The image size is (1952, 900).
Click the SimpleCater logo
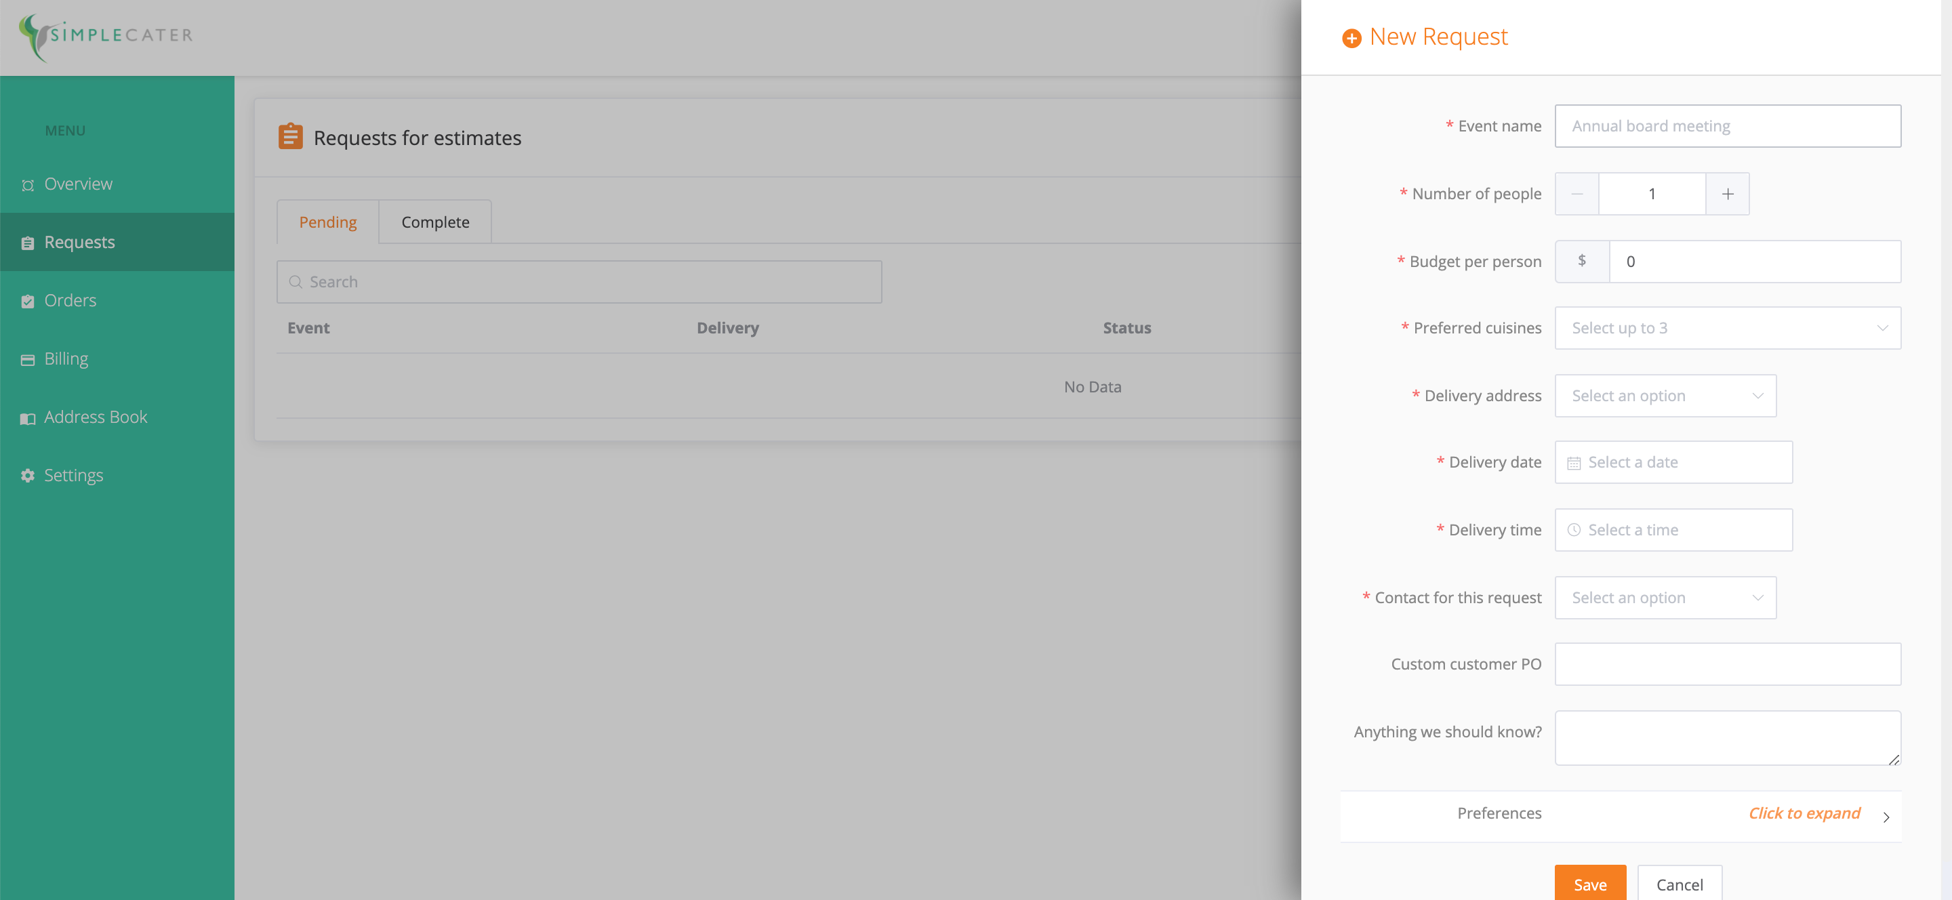tap(106, 36)
